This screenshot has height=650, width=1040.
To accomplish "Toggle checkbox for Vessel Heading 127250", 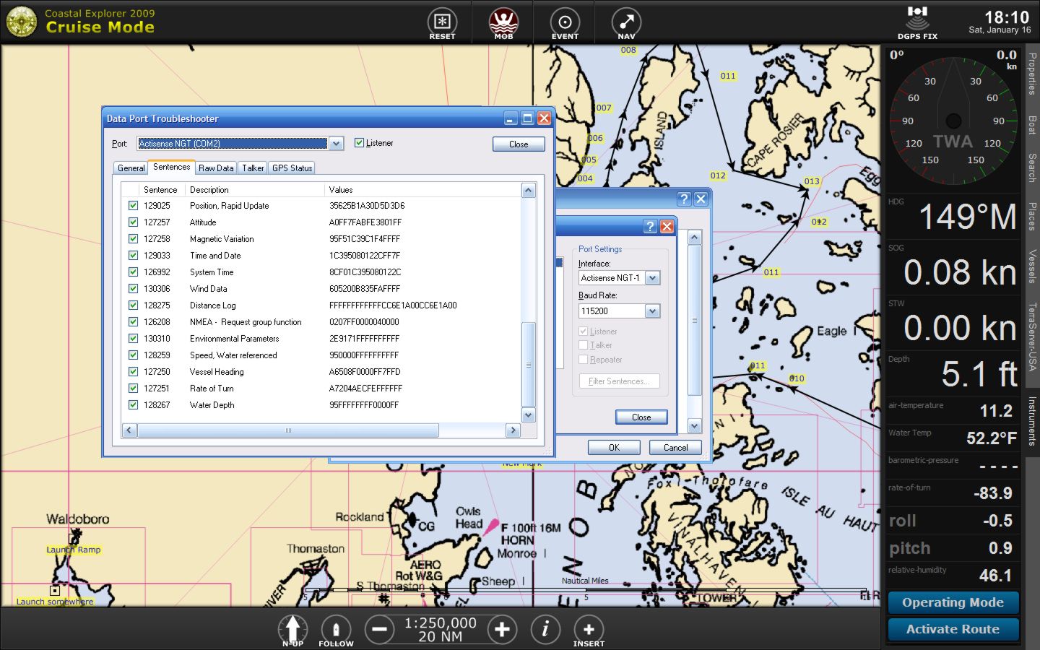I will (x=133, y=371).
